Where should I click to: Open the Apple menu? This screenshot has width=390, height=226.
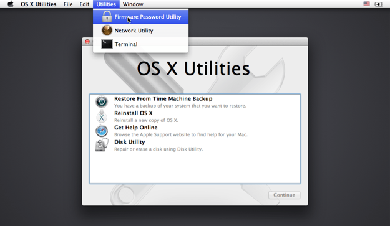11,4
